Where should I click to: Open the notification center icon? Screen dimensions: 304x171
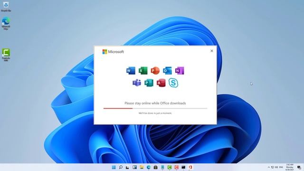tap(299, 167)
